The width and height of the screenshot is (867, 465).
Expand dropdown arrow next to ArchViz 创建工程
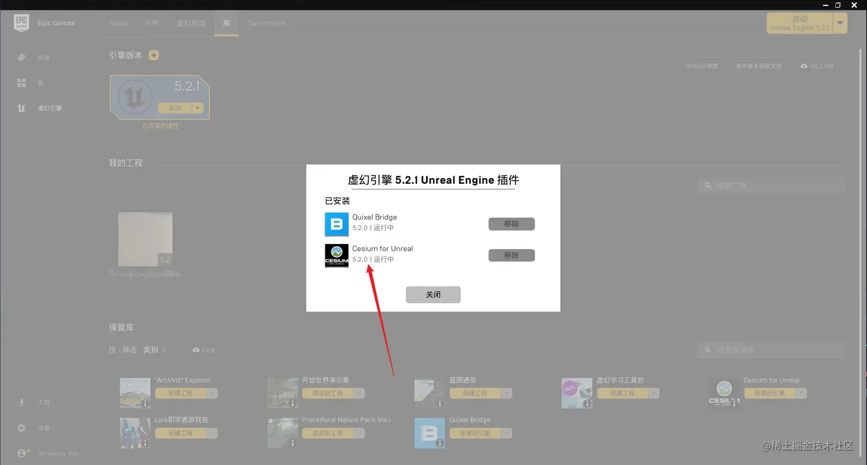pos(212,393)
